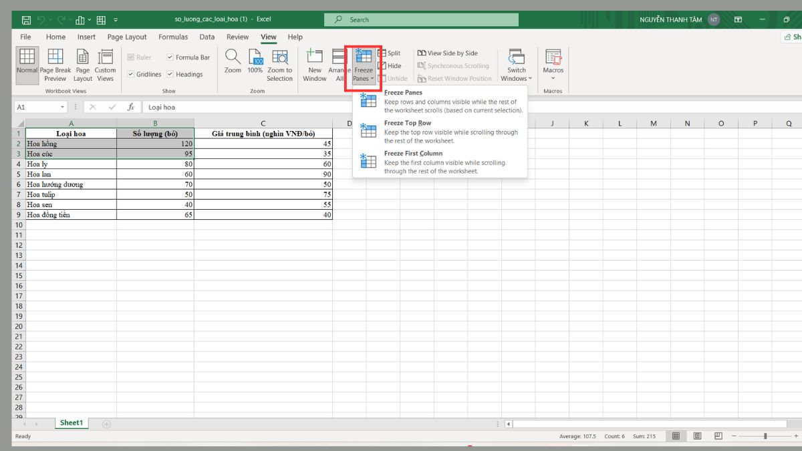
Task: Click Zoom to Selection icon
Action: click(x=279, y=57)
